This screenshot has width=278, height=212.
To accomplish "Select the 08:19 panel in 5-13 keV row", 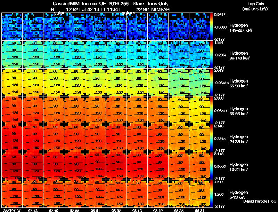I will tap(158, 194).
